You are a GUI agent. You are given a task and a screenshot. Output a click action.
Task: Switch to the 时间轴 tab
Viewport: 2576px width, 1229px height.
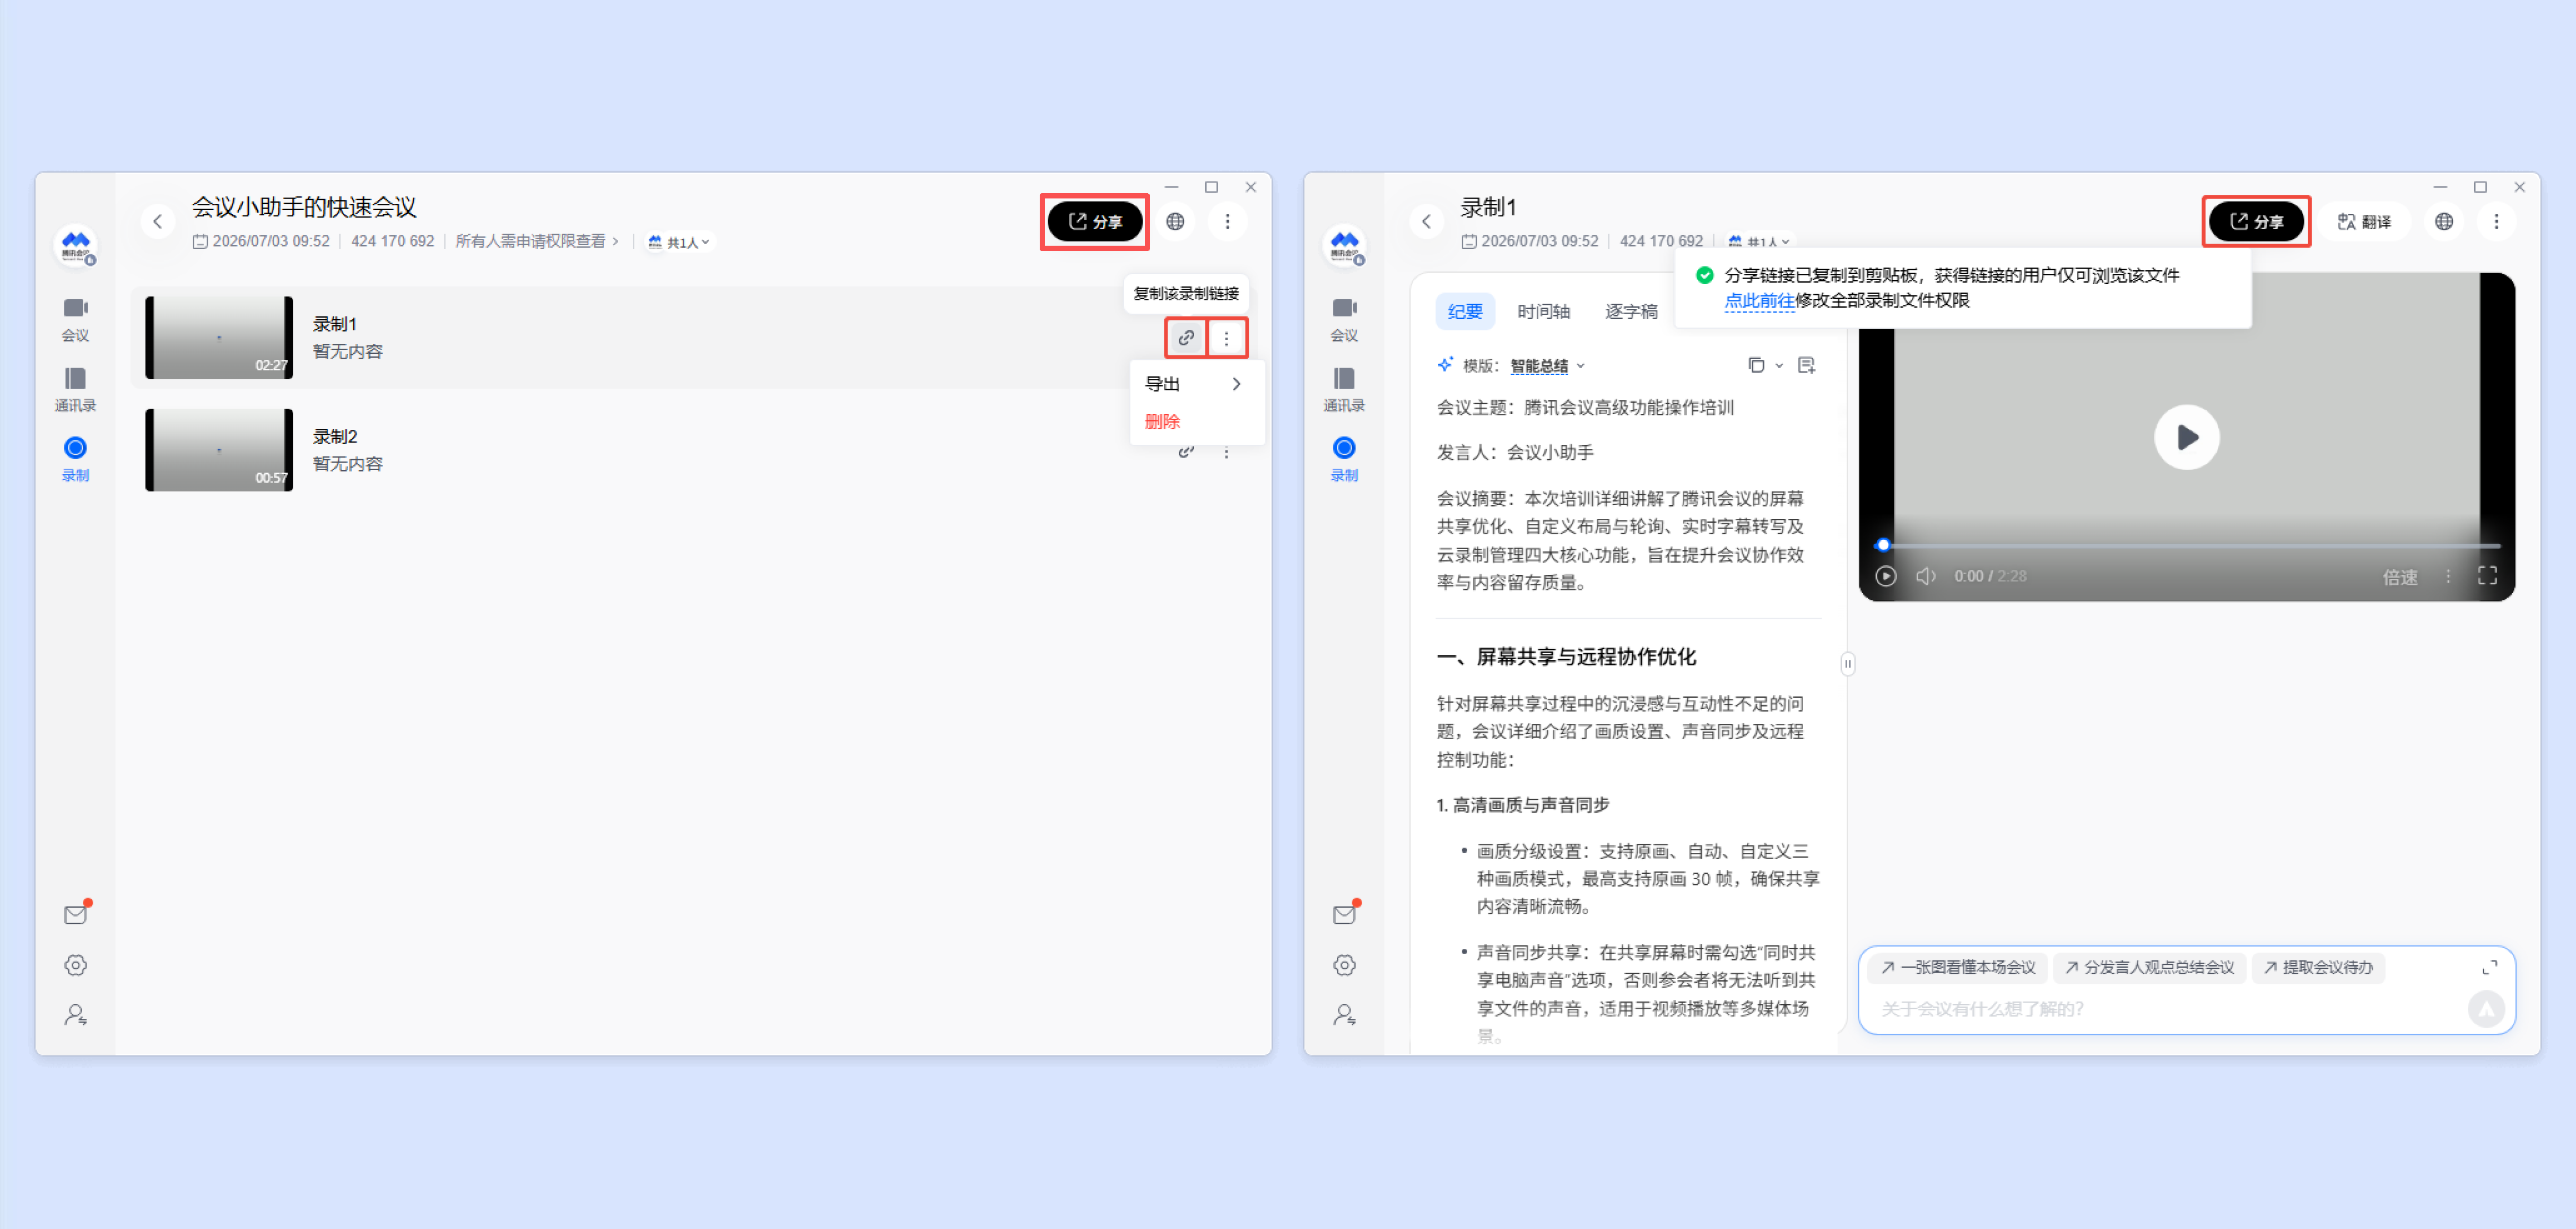[x=1543, y=311]
